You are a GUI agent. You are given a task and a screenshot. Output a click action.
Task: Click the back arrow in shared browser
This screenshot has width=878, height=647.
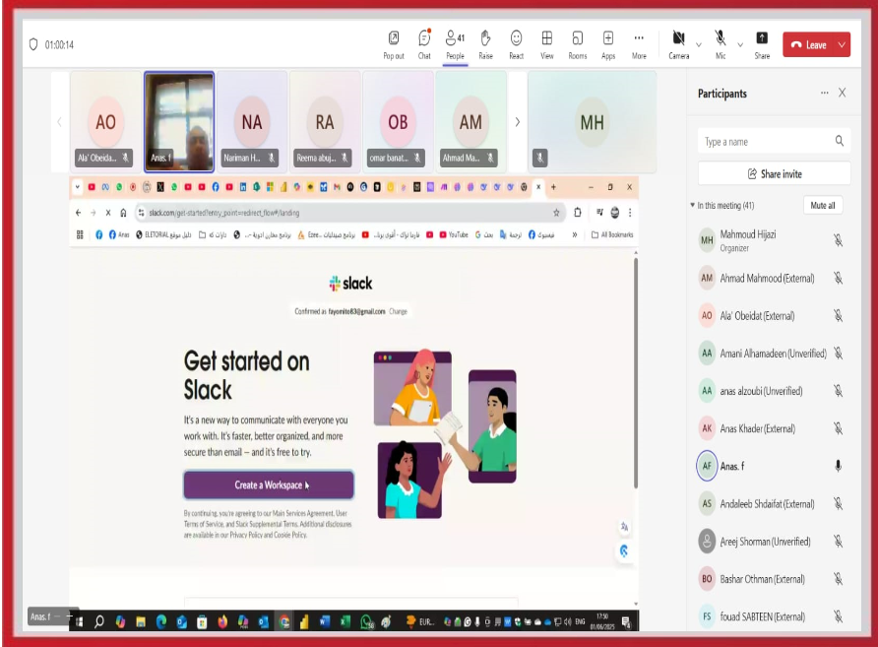(79, 213)
